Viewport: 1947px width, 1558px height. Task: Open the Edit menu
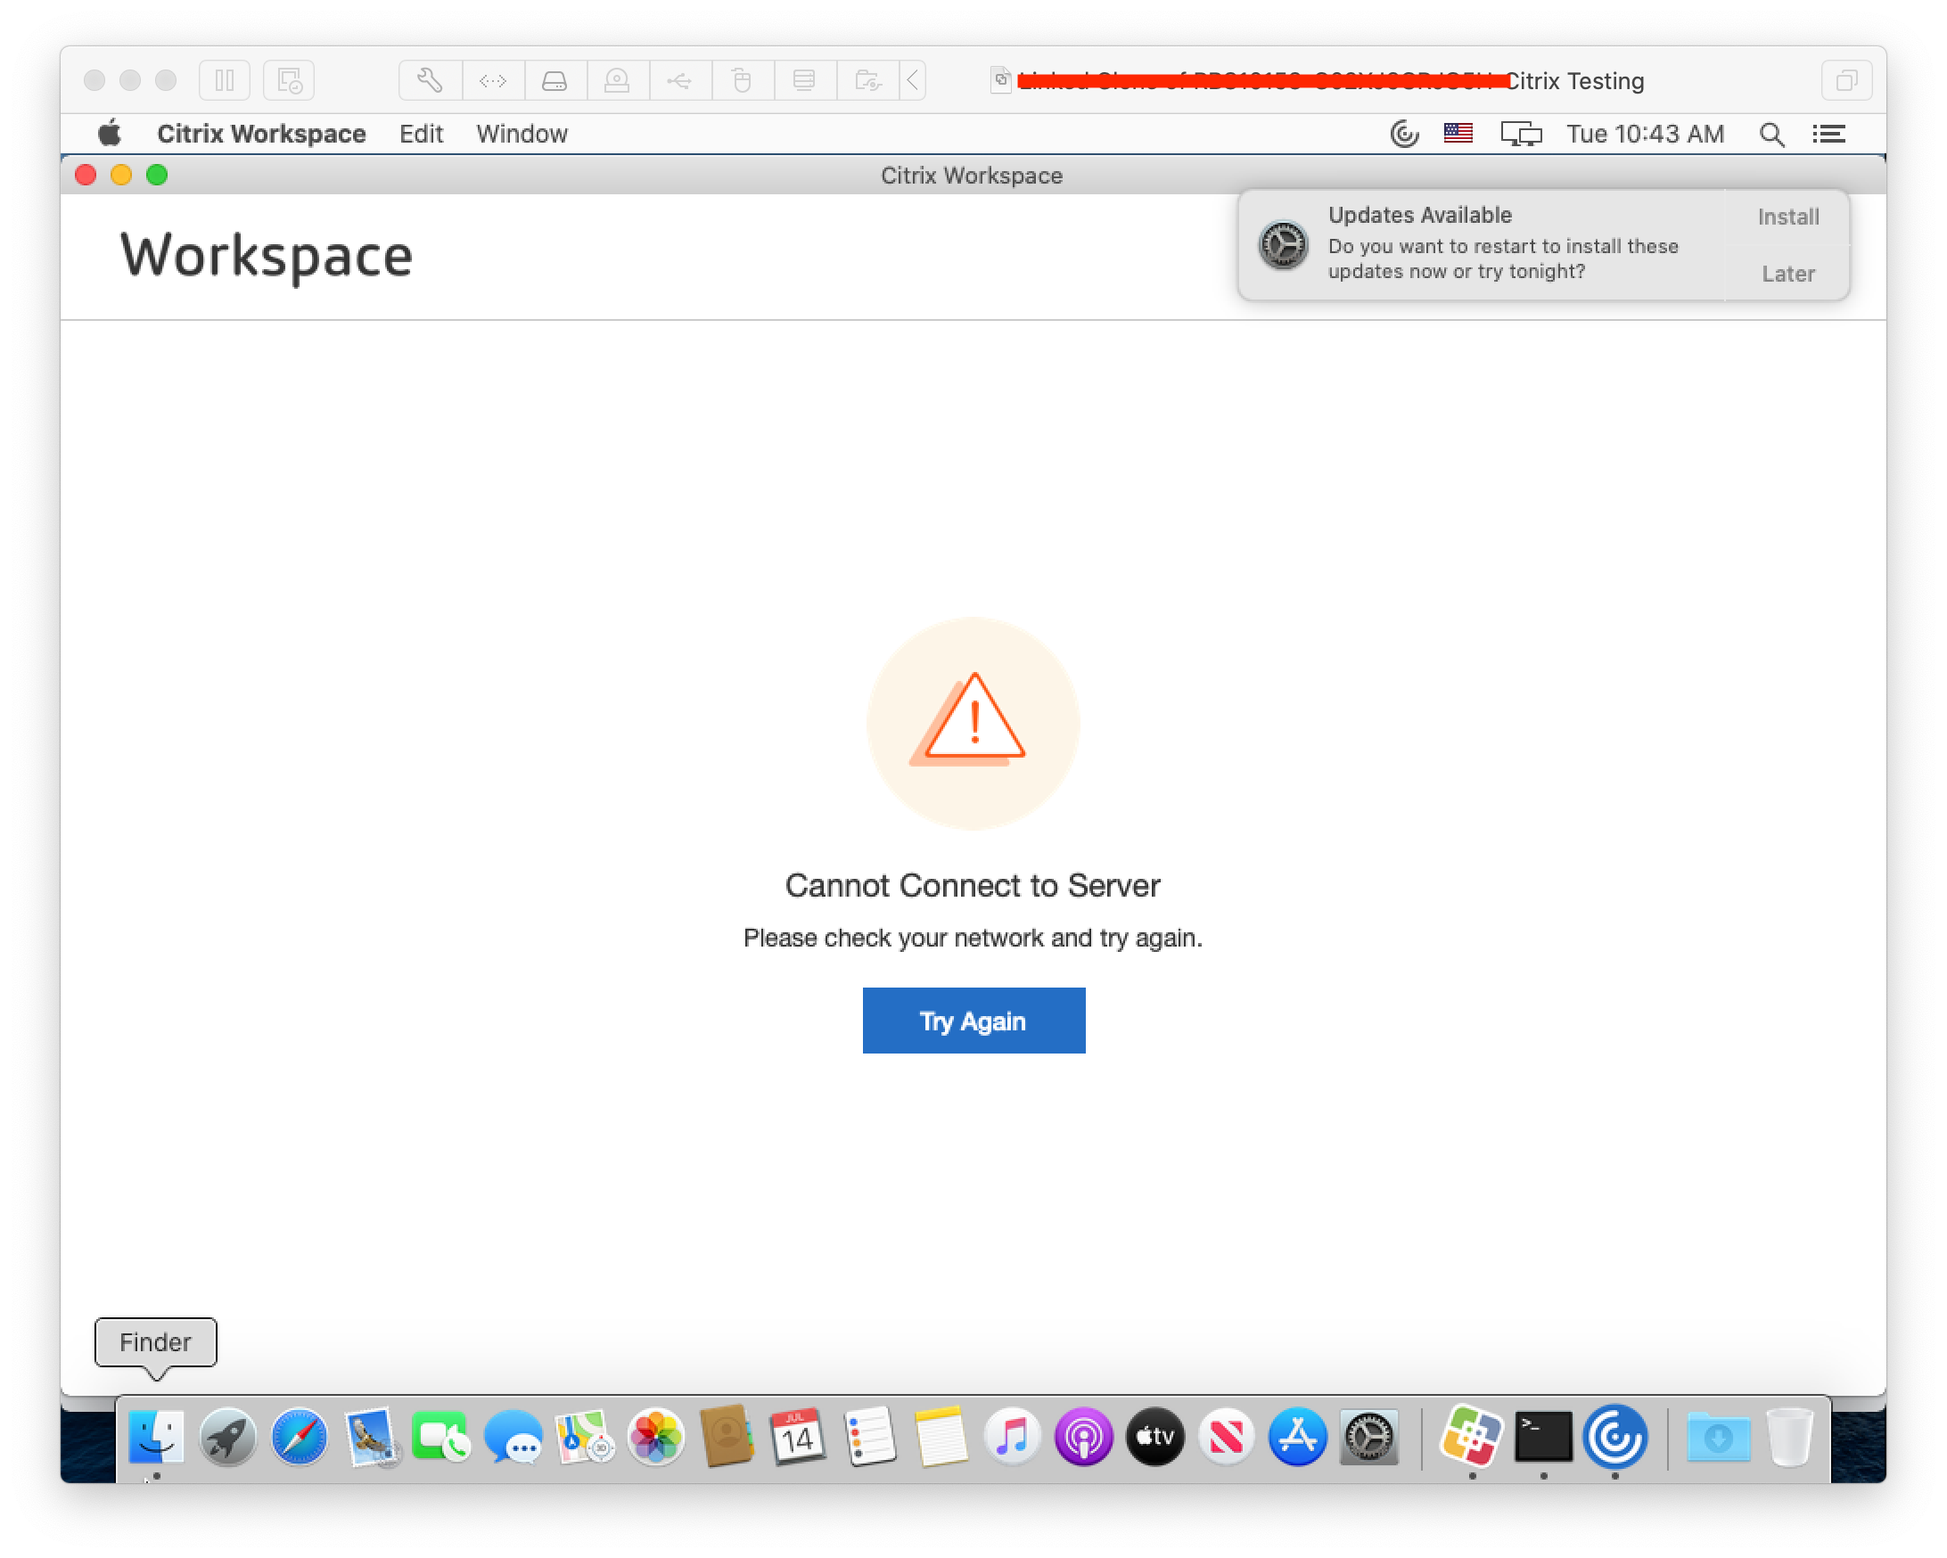[421, 134]
